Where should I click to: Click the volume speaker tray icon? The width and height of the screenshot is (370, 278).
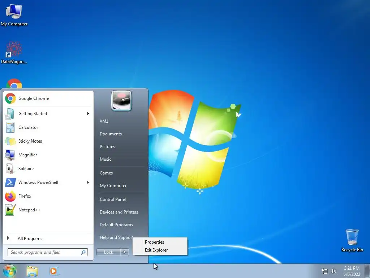pos(334,271)
